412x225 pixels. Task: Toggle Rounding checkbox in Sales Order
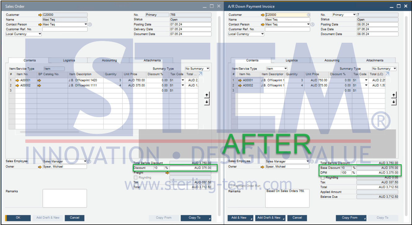click(x=135, y=178)
